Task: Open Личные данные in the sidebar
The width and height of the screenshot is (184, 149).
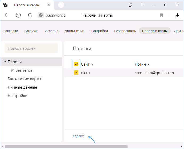Action: (22, 87)
